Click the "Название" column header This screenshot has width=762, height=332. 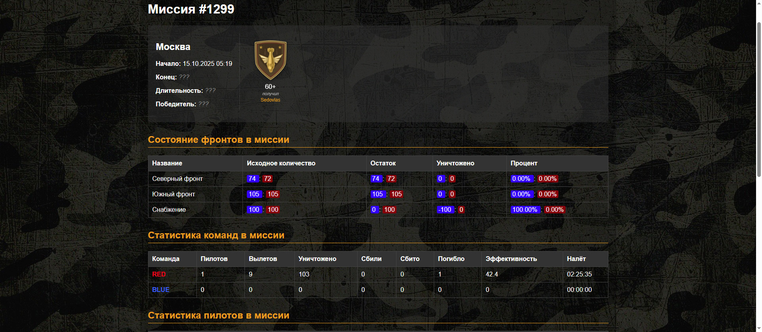point(167,163)
